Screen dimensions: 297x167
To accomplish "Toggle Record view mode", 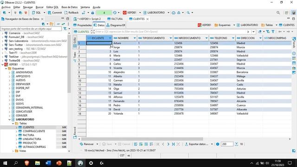I will pyautogui.click(x=75, y=133).
